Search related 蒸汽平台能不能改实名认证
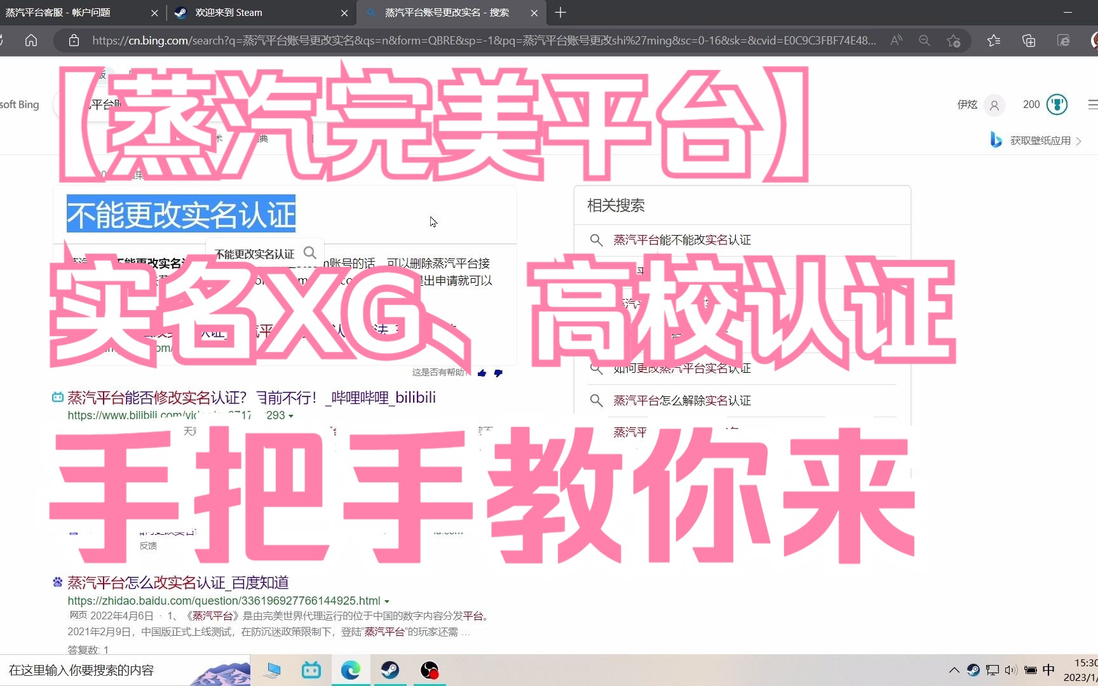The width and height of the screenshot is (1098, 686). pos(682,239)
